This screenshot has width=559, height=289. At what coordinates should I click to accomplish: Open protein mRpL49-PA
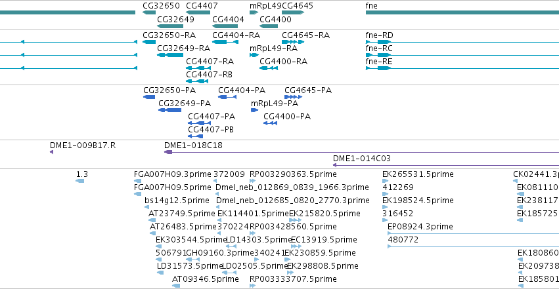tap(275, 104)
